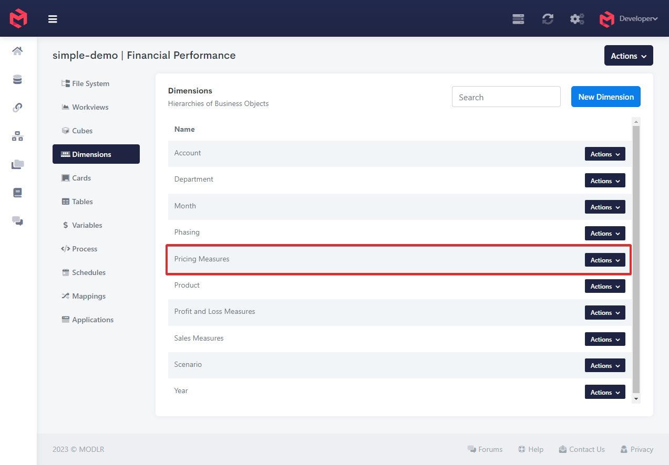
Task: Open the Workviews menu item
Action: tap(90, 107)
